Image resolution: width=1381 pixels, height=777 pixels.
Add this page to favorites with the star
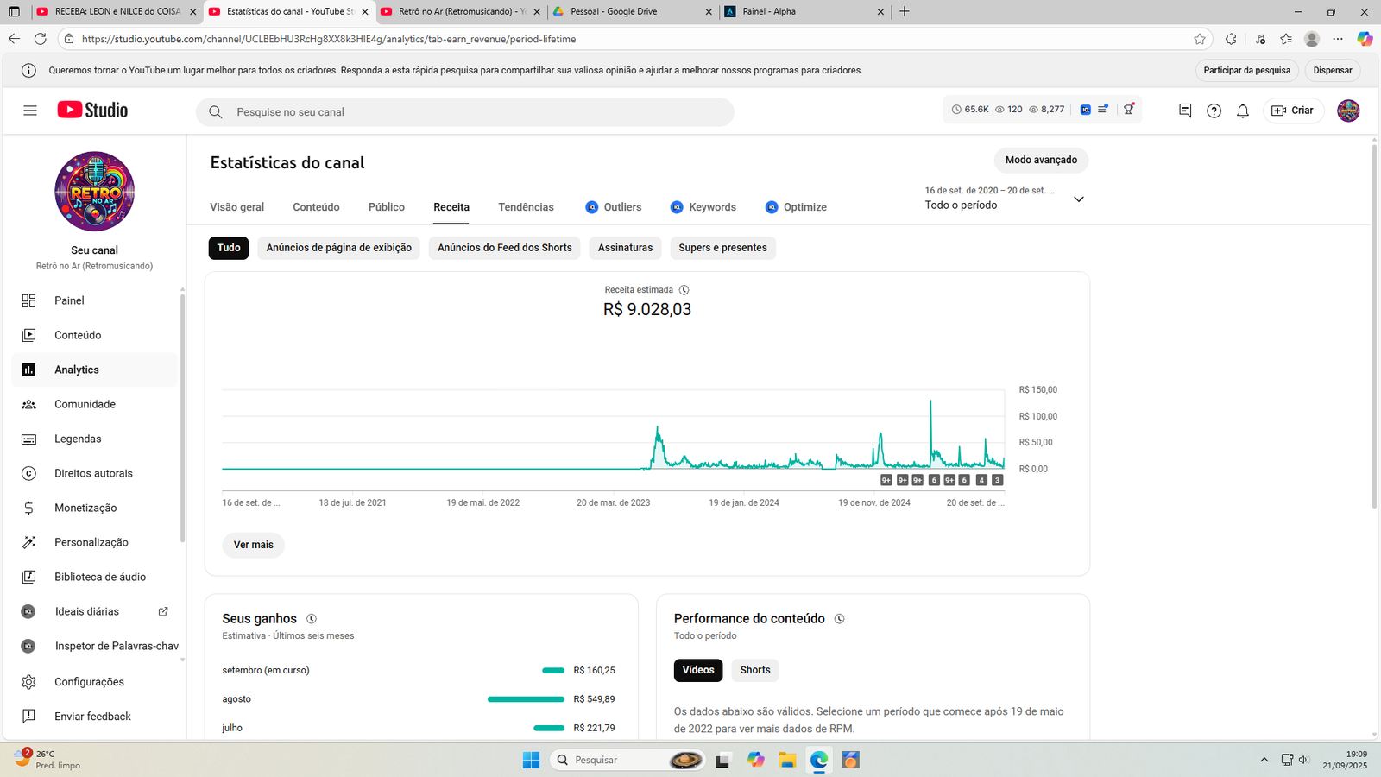(x=1200, y=39)
